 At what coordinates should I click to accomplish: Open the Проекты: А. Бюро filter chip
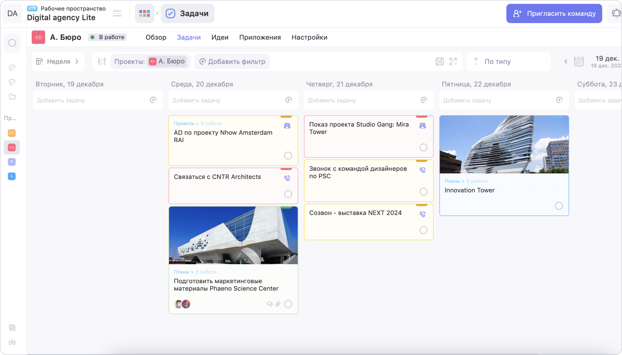coord(151,62)
